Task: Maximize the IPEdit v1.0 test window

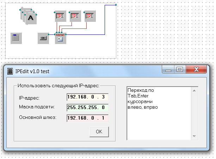Action: 180,70
